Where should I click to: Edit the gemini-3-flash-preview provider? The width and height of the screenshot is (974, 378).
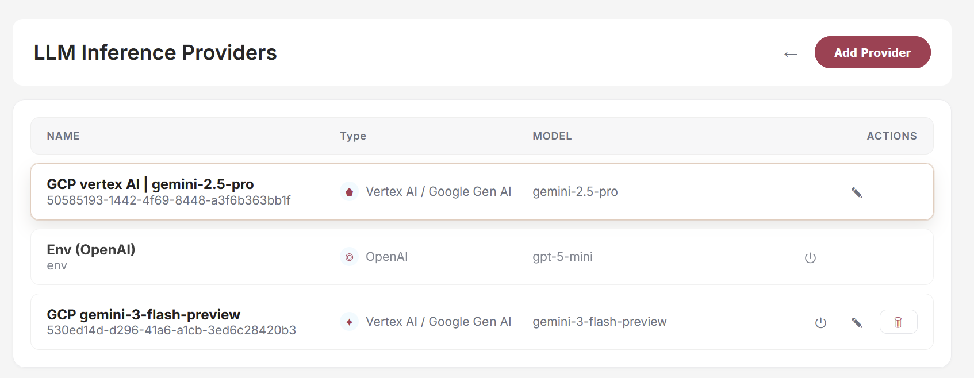857,322
